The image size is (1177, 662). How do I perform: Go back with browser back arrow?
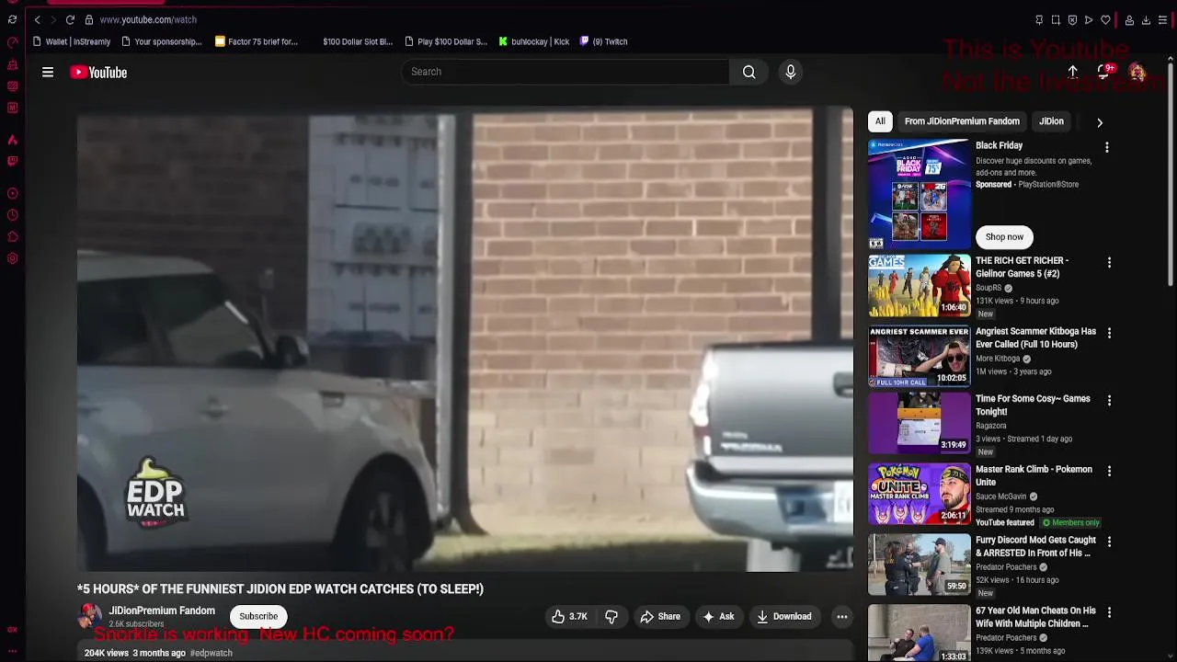click(38, 19)
